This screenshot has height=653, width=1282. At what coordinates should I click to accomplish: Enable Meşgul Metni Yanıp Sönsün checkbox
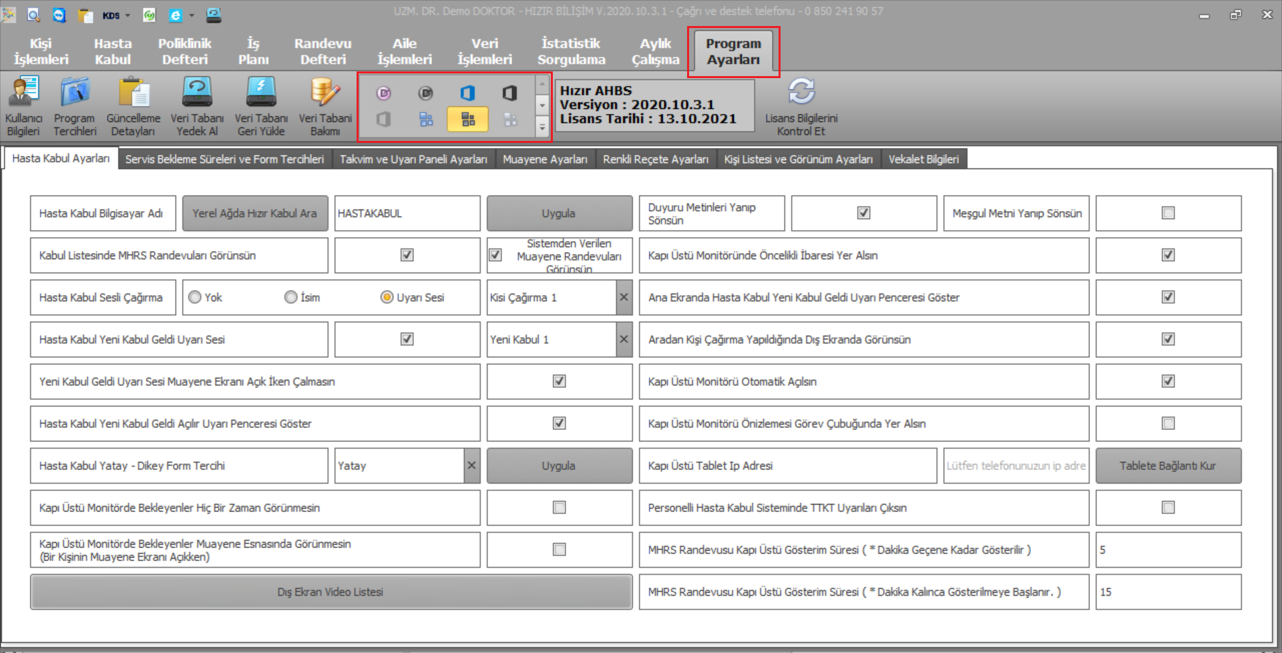click(1168, 213)
